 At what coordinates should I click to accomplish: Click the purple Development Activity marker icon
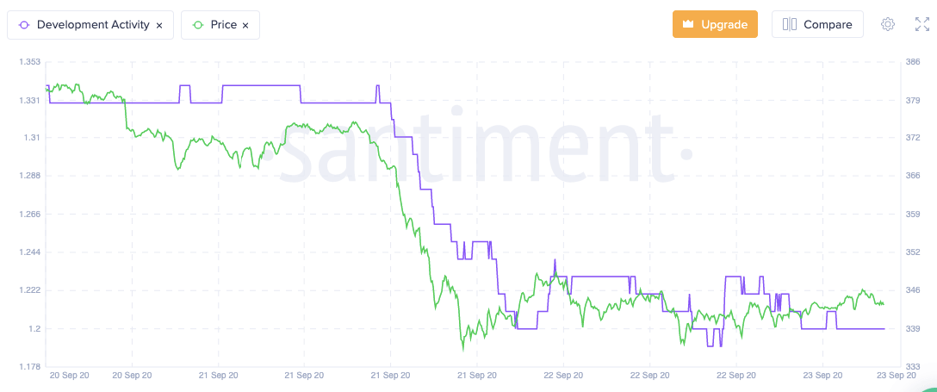[x=23, y=25]
